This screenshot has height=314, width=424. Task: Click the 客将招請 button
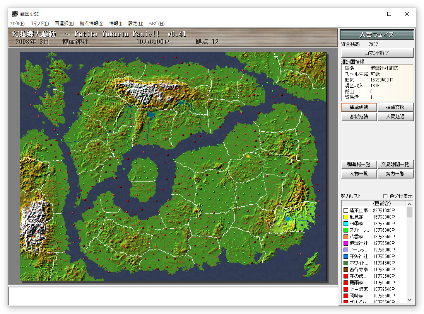click(359, 117)
